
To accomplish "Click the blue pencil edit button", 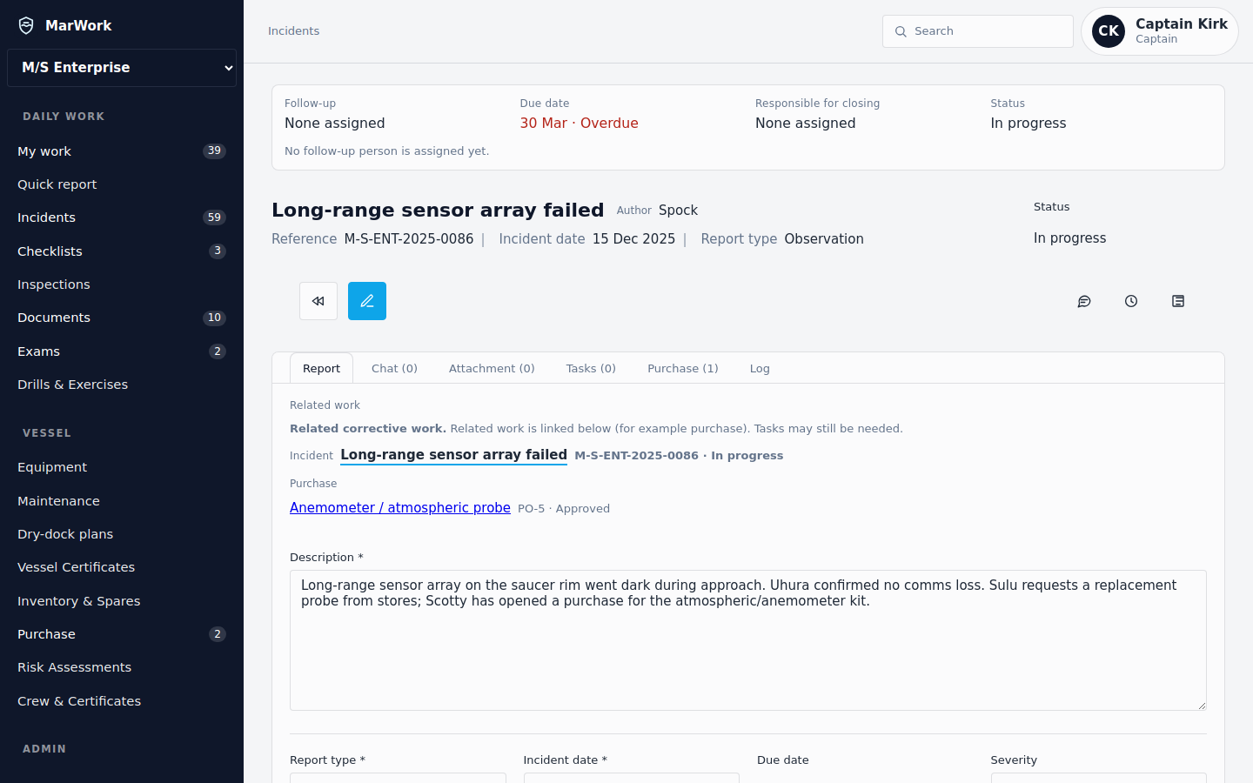I will [367, 301].
